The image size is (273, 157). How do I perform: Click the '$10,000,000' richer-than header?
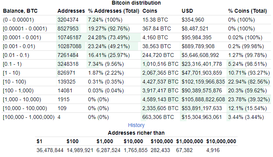pyautogui.click(x=221, y=141)
